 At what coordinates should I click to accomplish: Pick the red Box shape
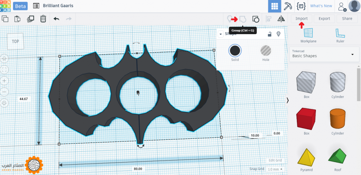click(306, 119)
